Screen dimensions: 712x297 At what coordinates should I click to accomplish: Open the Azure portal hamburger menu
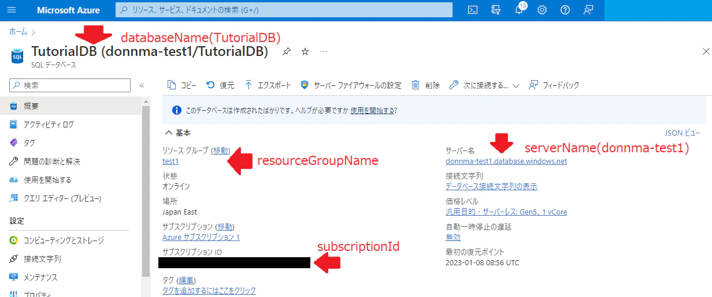click(12, 10)
